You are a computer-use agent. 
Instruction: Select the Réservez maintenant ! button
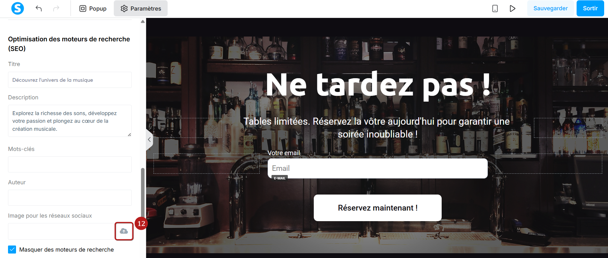pos(378,208)
